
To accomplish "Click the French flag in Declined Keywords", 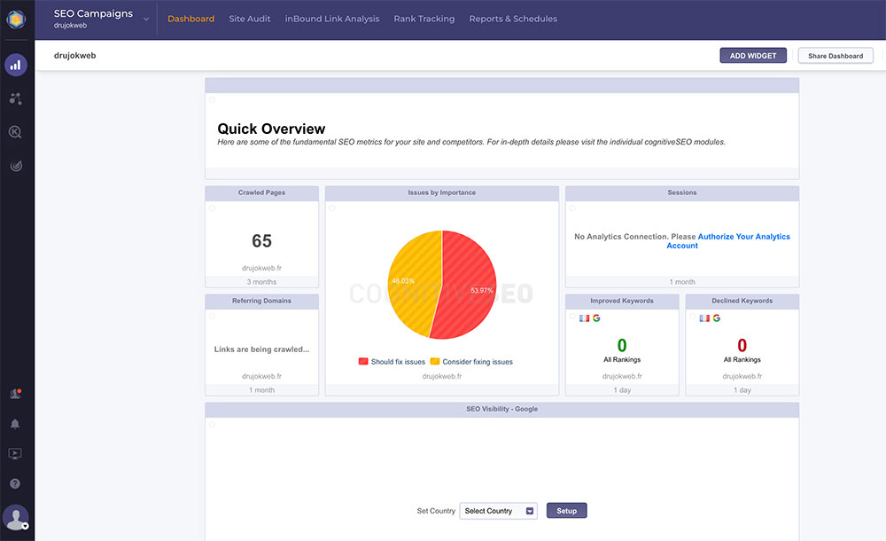I will tap(704, 318).
